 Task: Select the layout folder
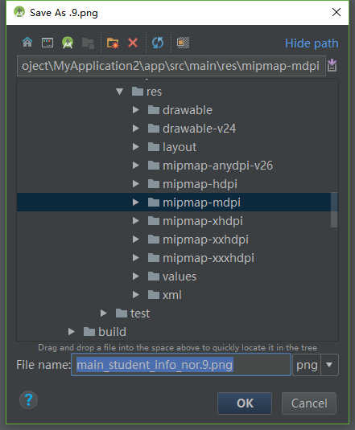[x=172, y=147]
